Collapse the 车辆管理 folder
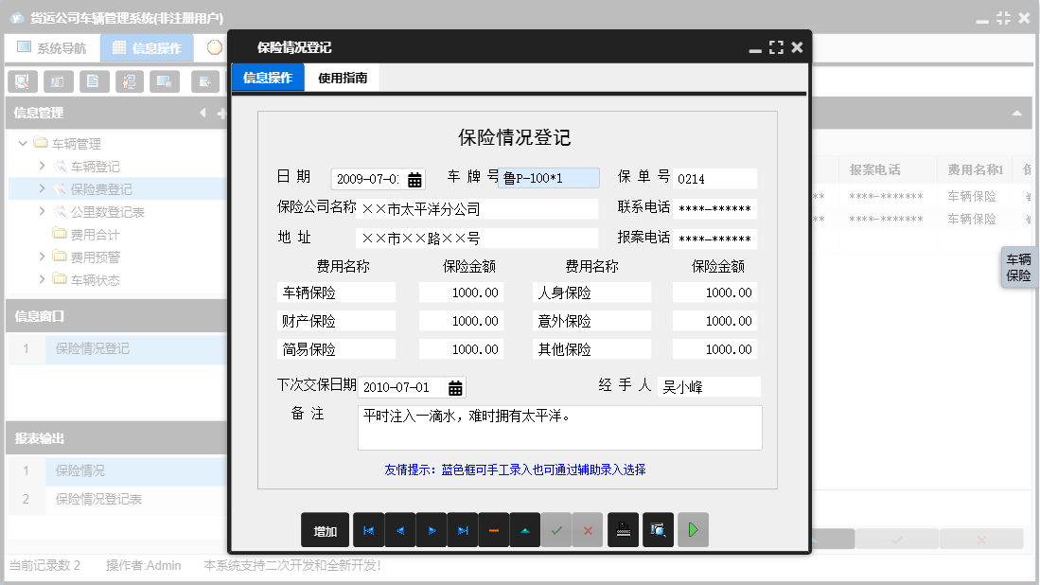 tap(22, 143)
